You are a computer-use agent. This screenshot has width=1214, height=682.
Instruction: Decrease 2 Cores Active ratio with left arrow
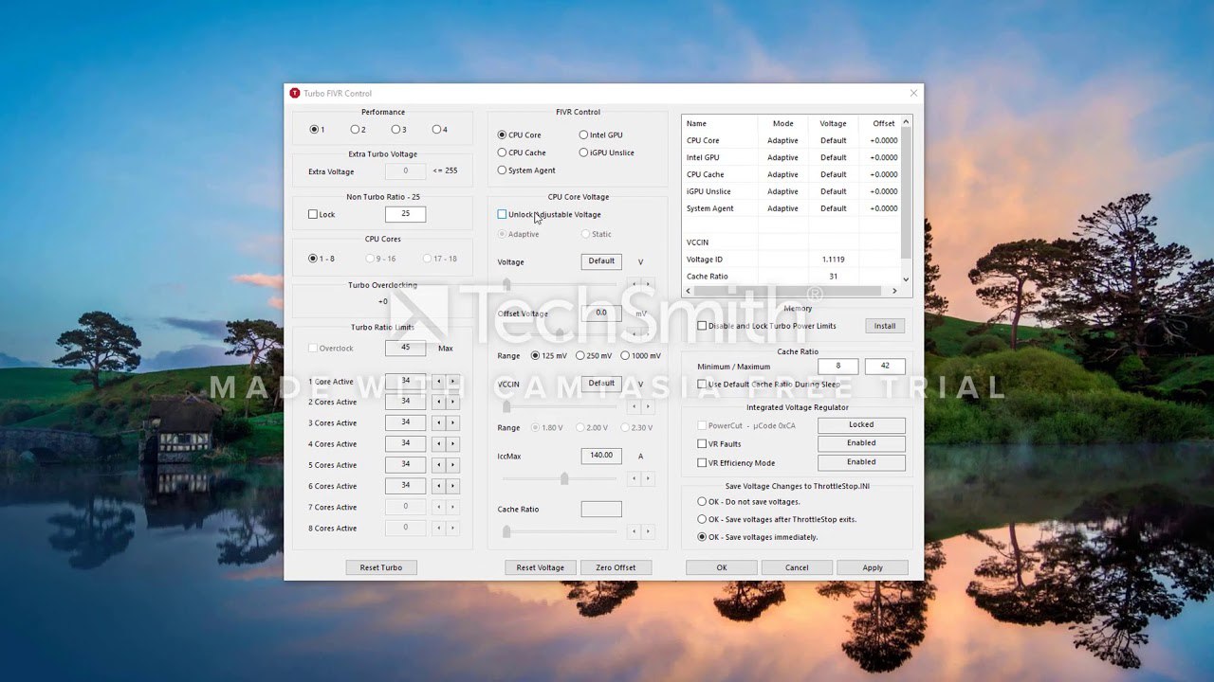(438, 403)
